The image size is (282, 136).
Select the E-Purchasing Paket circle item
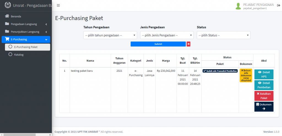click(26, 47)
